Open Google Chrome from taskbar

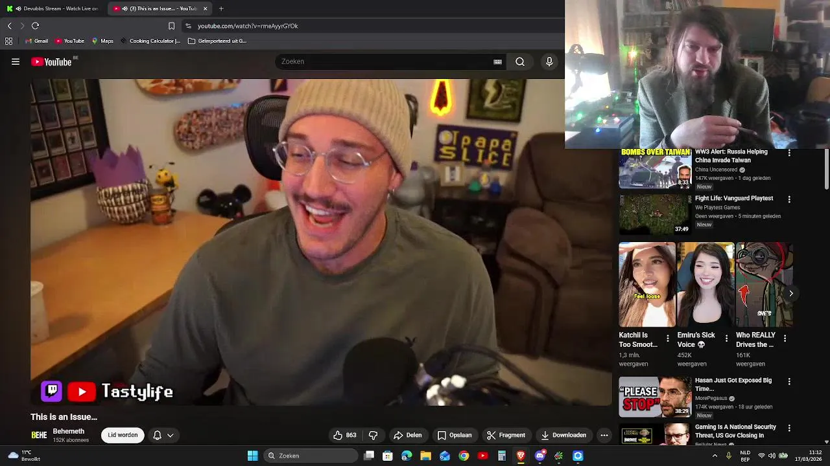click(x=464, y=456)
